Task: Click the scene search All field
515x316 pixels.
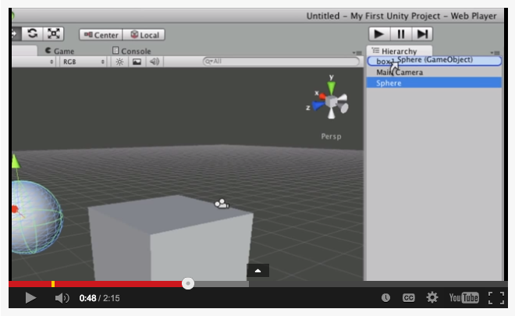Action: 281,62
